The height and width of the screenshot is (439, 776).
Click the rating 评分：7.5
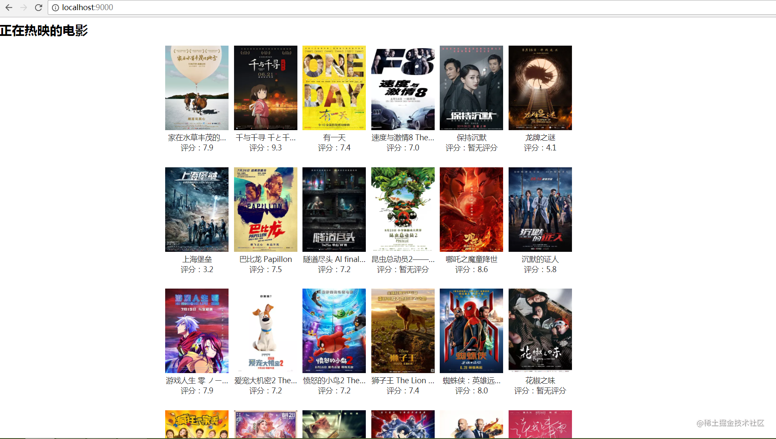click(266, 270)
